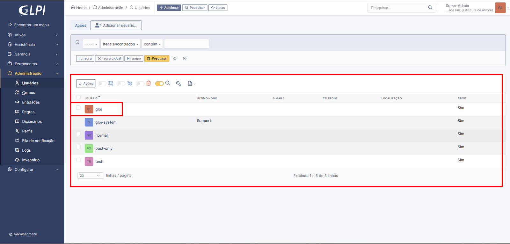Expand the export file dropdown
The width and height of the screenshot is (510, 244).
(191, 83)
